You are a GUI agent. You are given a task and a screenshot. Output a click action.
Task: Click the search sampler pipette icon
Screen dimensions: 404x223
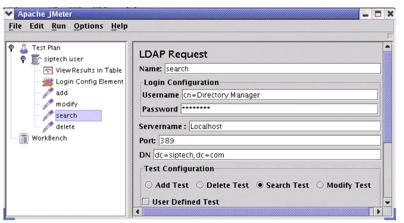(x=48, y=115)
